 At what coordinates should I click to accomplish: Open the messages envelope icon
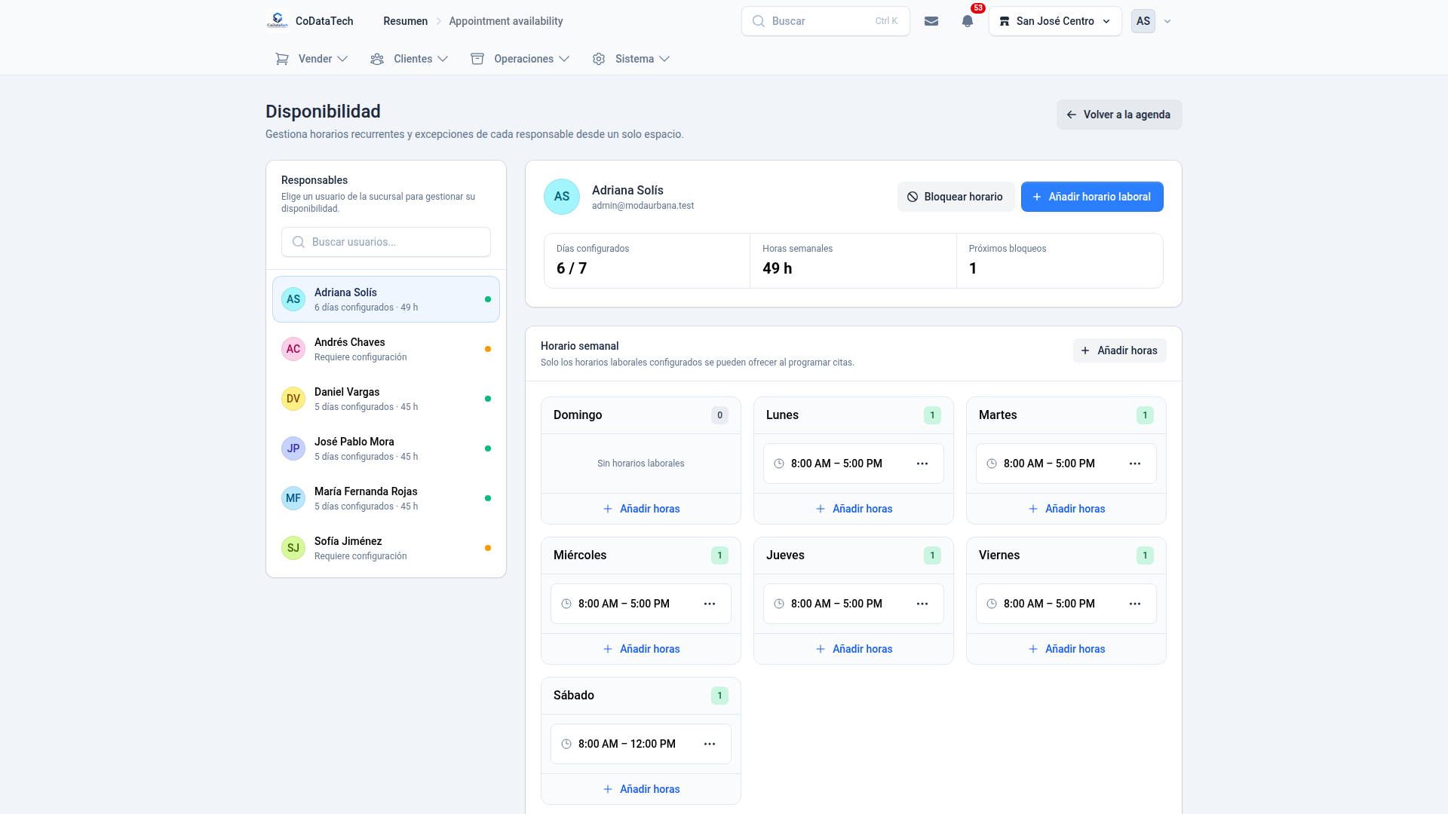(931, 21)
